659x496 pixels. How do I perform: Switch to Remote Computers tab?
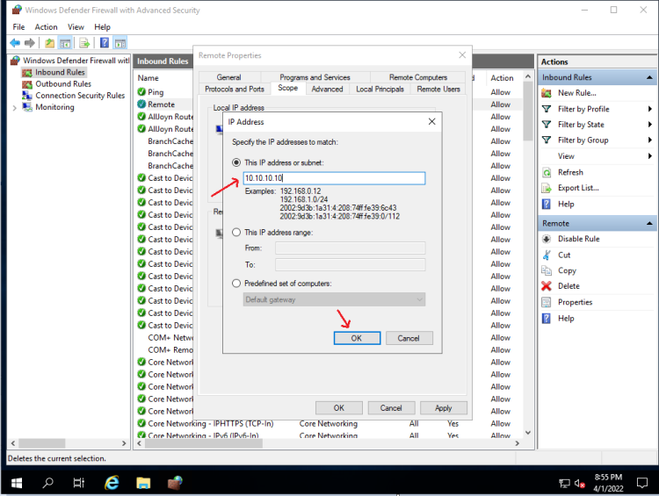coord(418,77)
